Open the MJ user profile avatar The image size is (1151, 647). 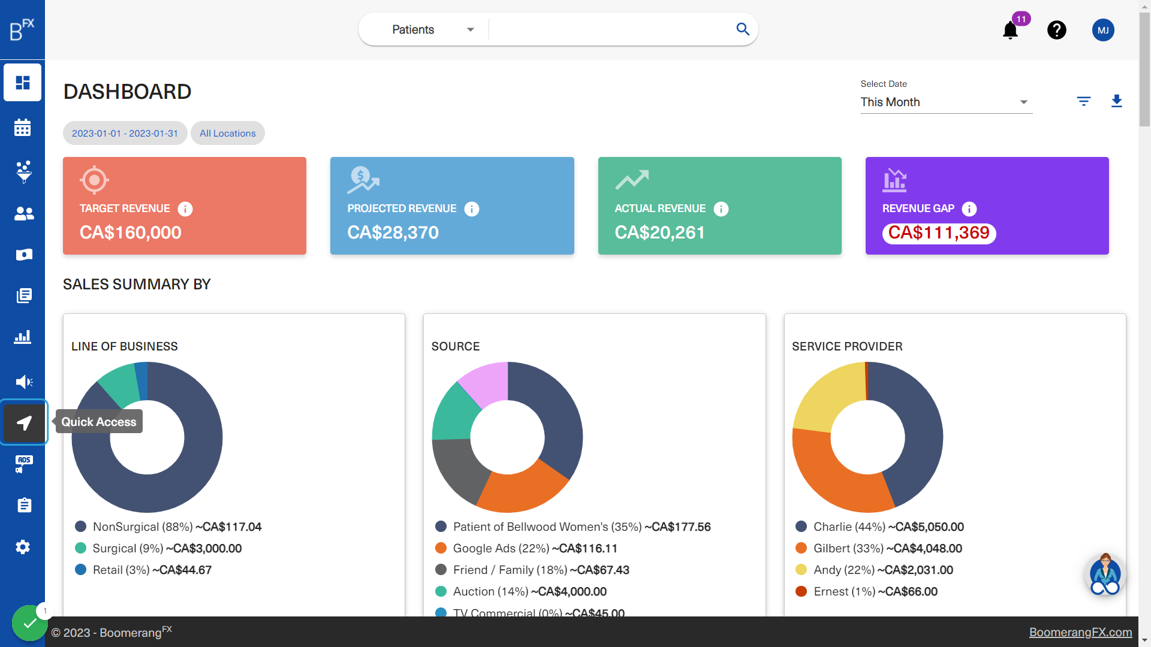1103,30
